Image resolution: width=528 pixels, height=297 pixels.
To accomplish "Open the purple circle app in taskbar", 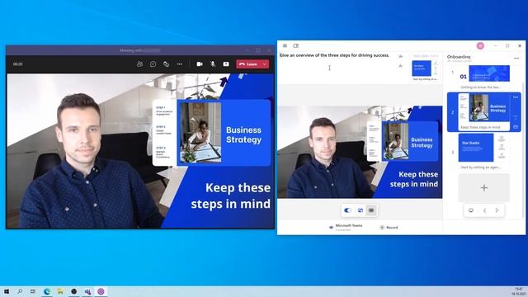I will click(x=101, y=291).
